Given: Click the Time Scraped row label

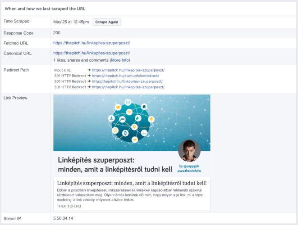Looking at the screenshot, I should point(17,21).
